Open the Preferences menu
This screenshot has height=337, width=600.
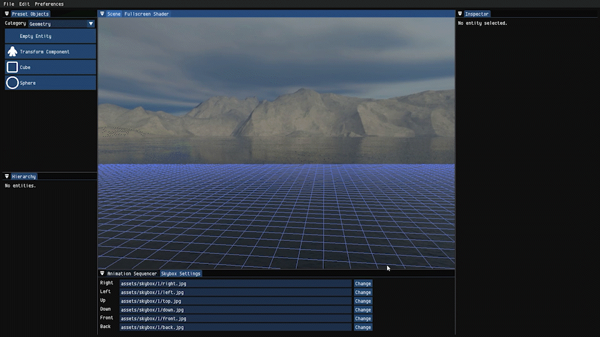tap(49, 4)
